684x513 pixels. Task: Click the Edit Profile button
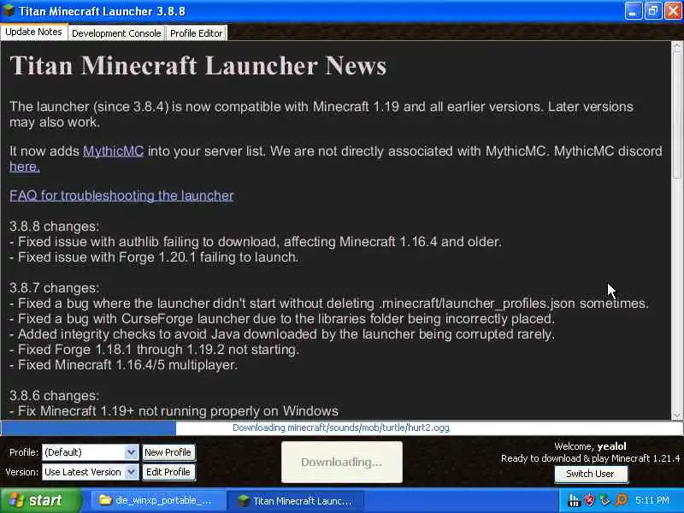pyautogui.click(x=168, y=472)
